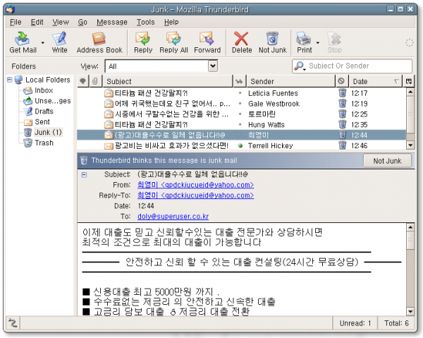Open the View menu
Viewport: 423px width, 338px height.
click(61, 22)
